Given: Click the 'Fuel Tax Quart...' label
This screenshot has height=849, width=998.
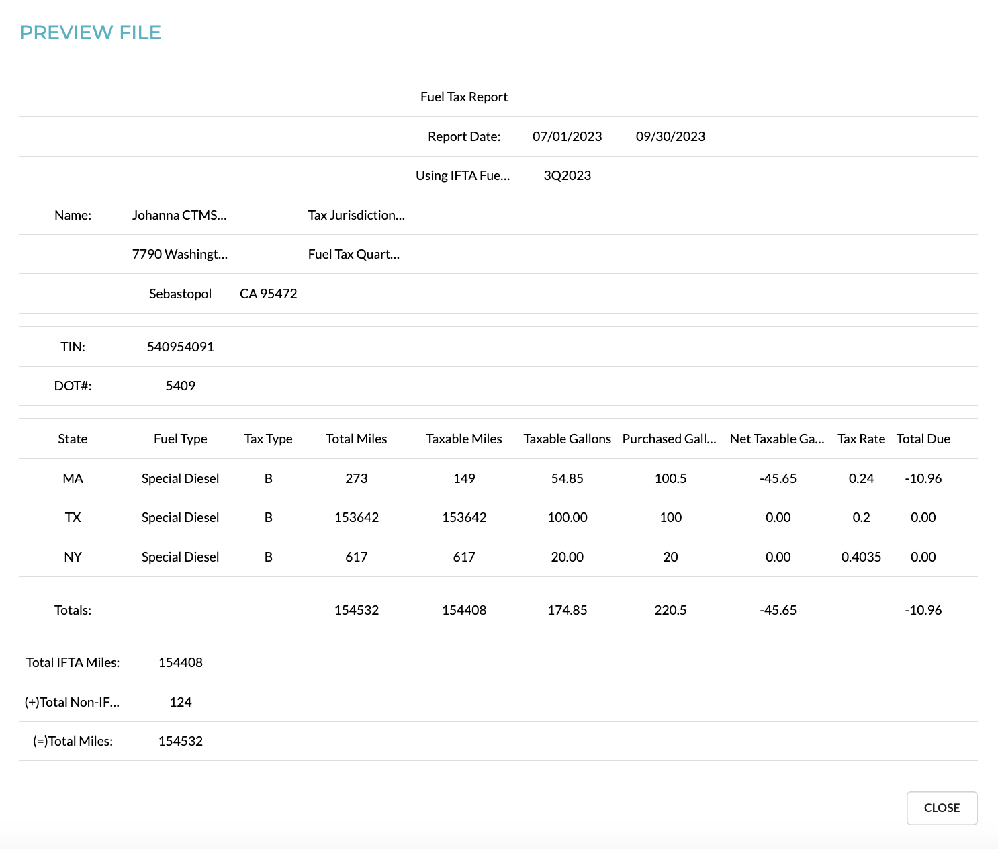Looking at the screenshot, I should pos(354,254).
